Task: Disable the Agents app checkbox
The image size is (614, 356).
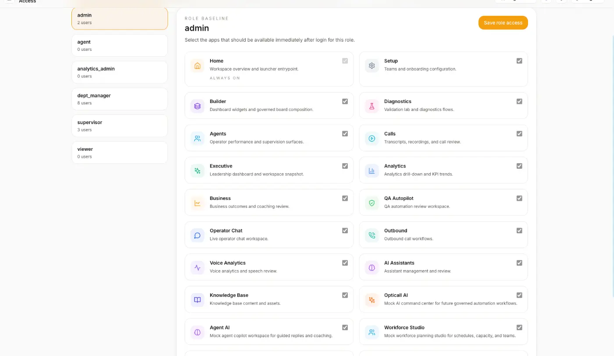Action: (x=345, y=134)
